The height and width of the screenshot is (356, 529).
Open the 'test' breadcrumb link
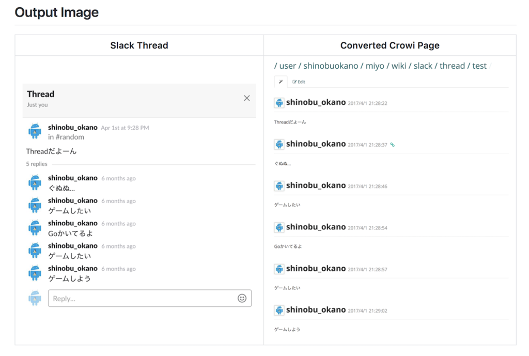click(479, 66)
